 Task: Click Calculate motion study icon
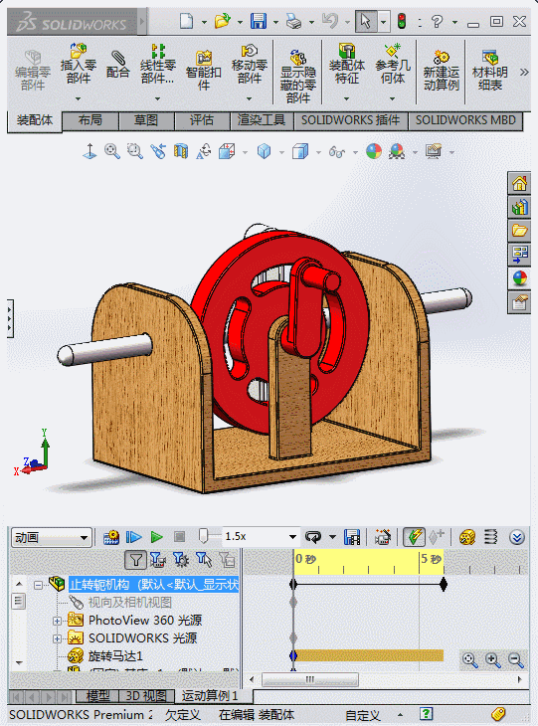pyautogui.click(x=111, y=537)
